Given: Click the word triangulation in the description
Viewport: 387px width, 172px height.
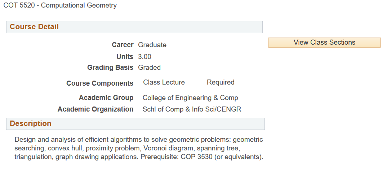Looking at the screenshot, I should pos(33,157).
